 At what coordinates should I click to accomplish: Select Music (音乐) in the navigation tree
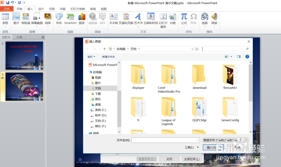[x=98, y=99]
